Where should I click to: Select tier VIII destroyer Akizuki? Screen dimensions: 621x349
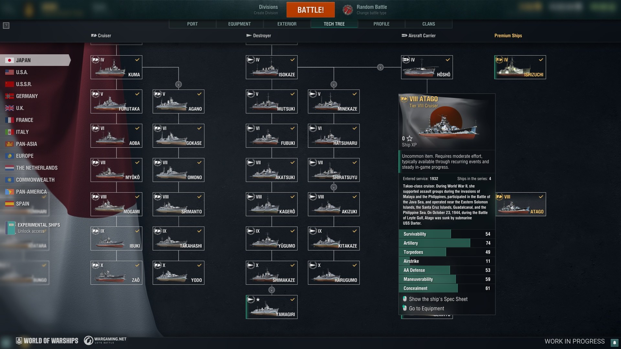coord(334,204)
